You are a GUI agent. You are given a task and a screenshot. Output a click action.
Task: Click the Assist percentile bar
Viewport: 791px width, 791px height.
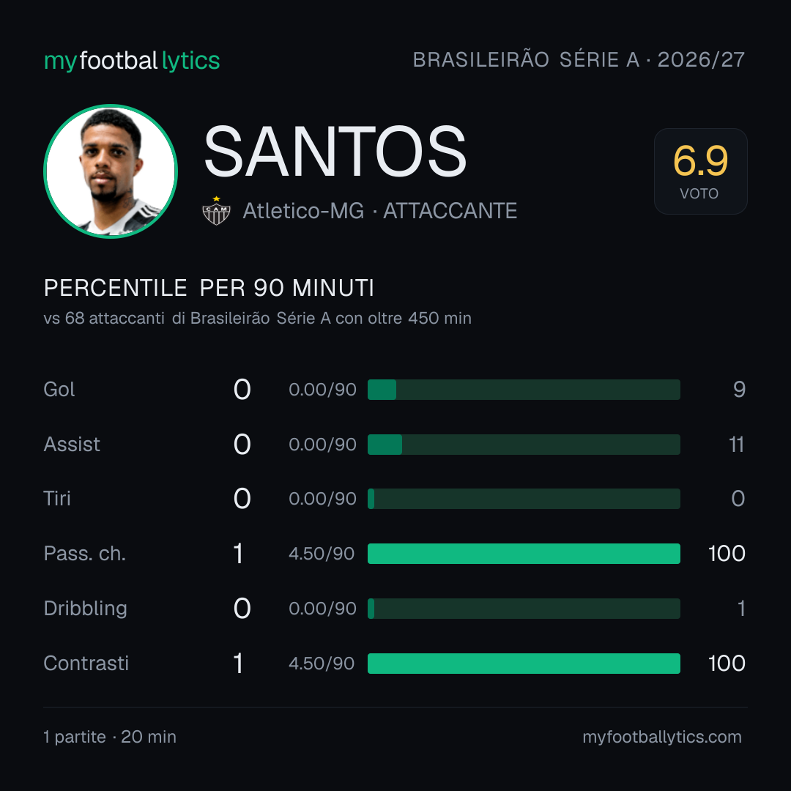pos(524,445)
